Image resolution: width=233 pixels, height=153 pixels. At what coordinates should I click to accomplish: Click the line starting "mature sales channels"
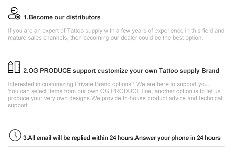tap(105, 38)
